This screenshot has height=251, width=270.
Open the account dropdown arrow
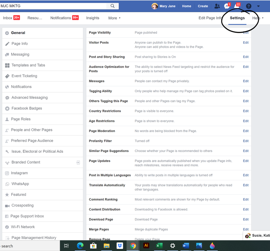[258, 6]
